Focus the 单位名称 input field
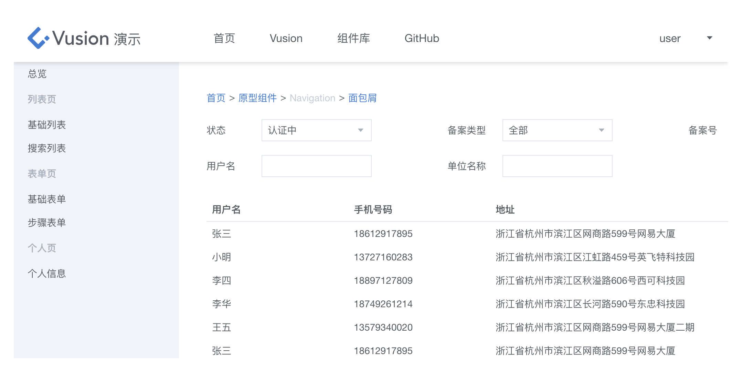 (x=557, y=166)
